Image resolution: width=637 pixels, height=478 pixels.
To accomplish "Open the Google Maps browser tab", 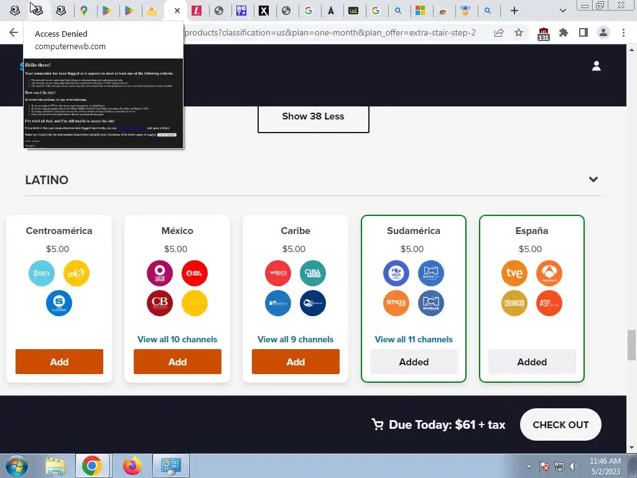I will pos(84,11).
